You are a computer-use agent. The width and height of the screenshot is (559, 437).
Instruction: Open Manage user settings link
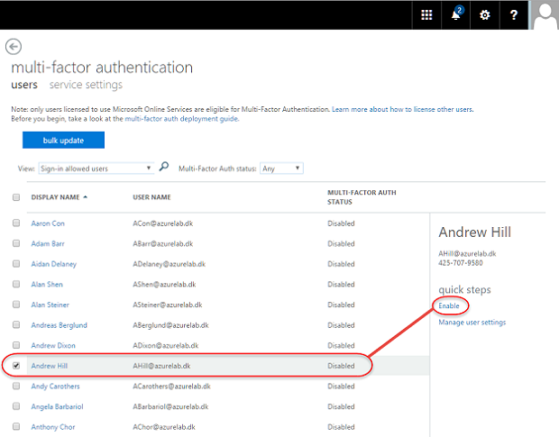click(472, 322)
